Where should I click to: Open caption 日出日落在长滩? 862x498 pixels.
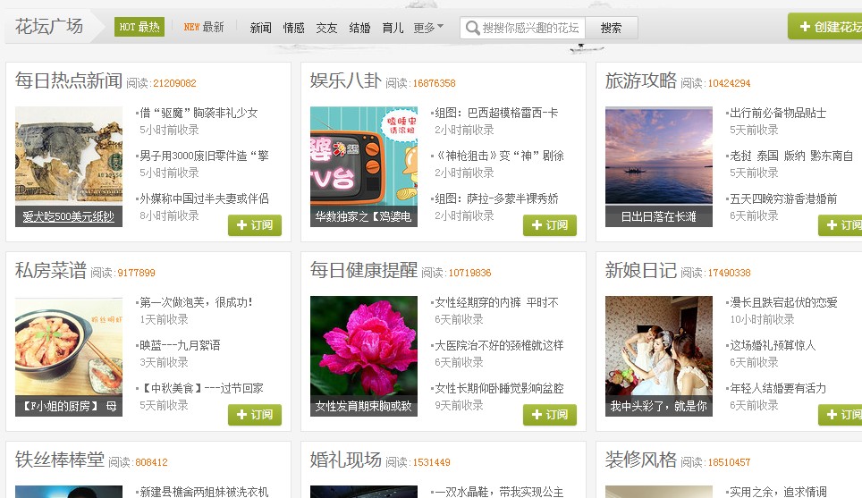[x=659, y=216]
